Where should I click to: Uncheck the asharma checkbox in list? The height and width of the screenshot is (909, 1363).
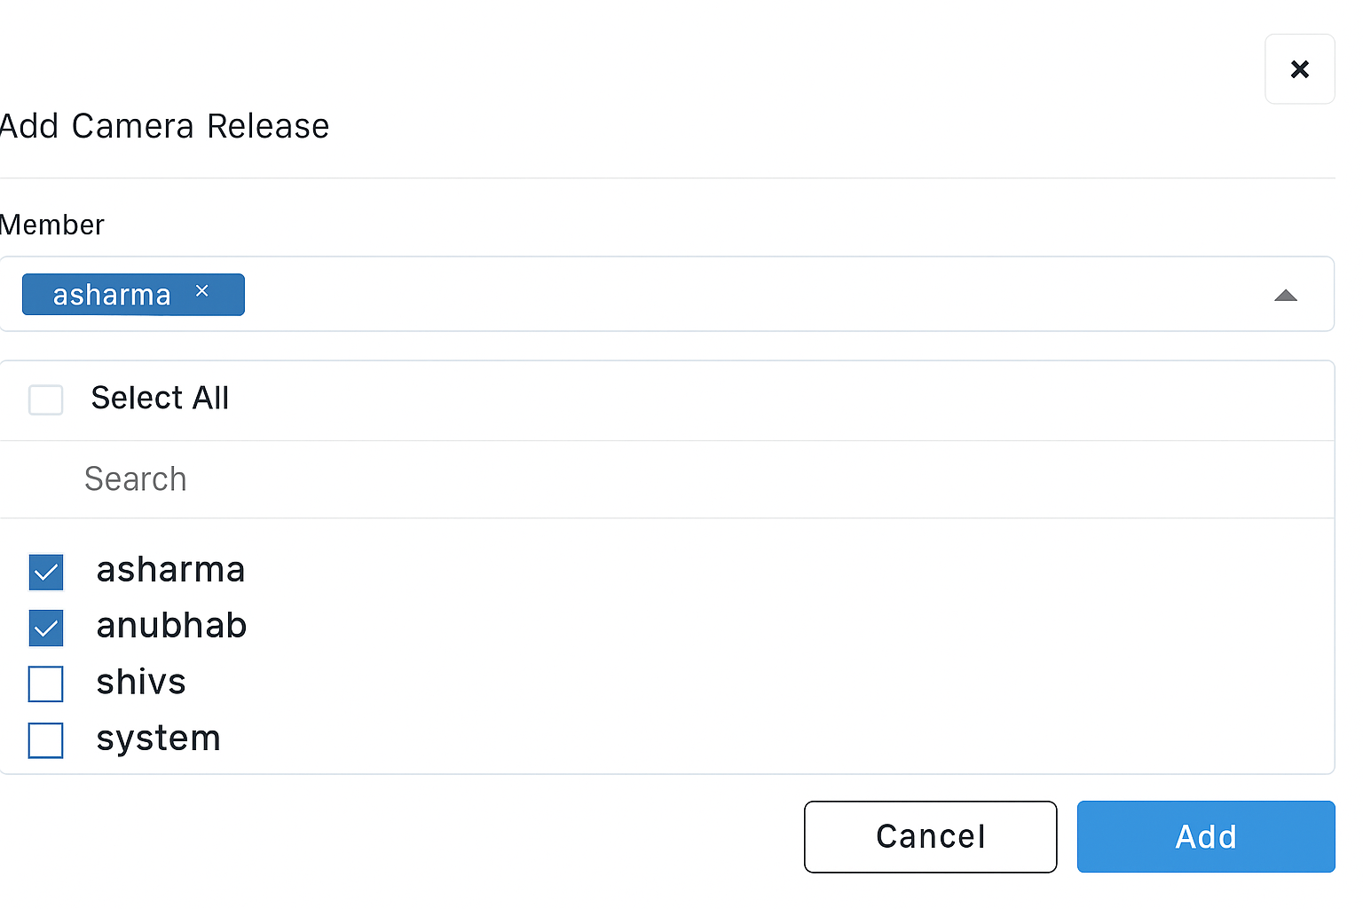pos(46,573)
